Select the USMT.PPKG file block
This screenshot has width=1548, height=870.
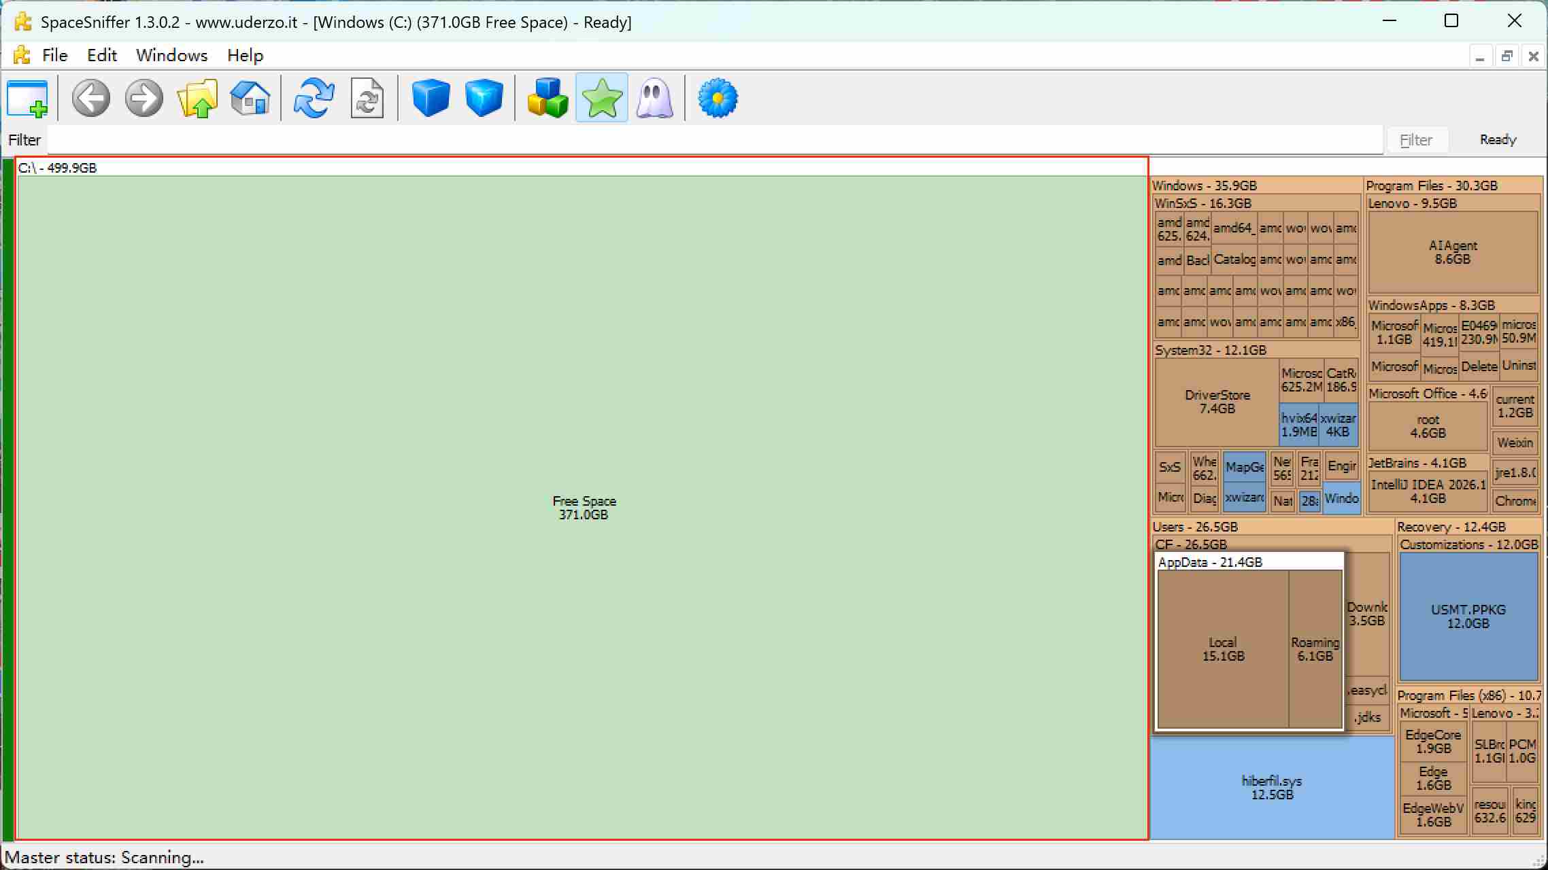pos(1468,616)
